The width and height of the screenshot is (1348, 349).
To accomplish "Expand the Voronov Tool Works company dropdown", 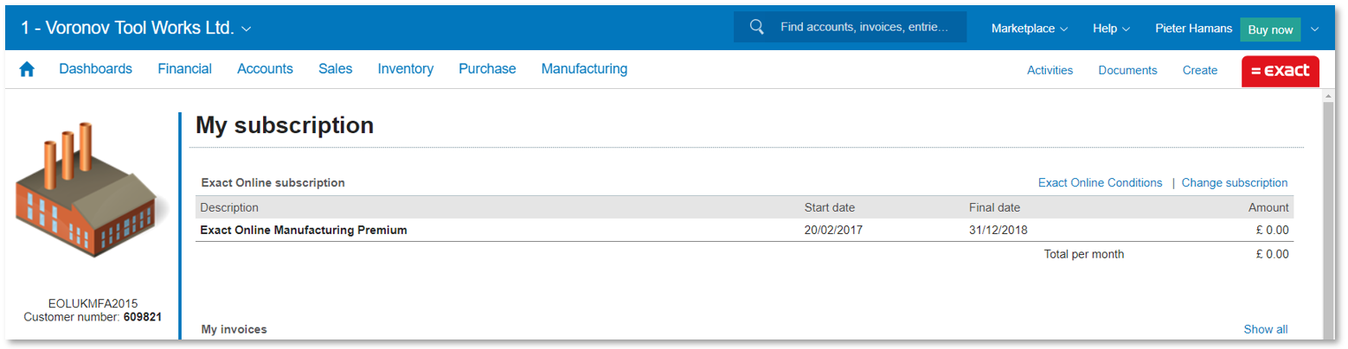I will 246,29.
